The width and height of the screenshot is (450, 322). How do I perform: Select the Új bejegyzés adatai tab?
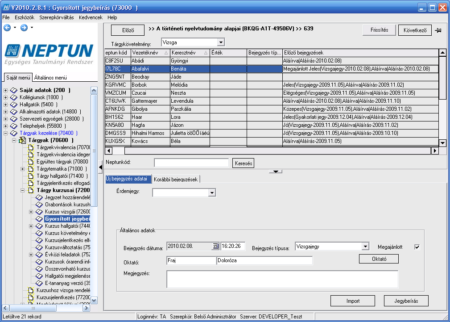128,179
